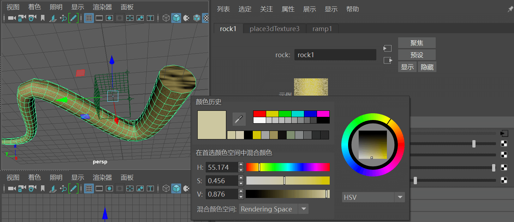The width and height of the screenshot is (514, 222).
Task: Click the rock name text field
Action: [x=335, y=55]
